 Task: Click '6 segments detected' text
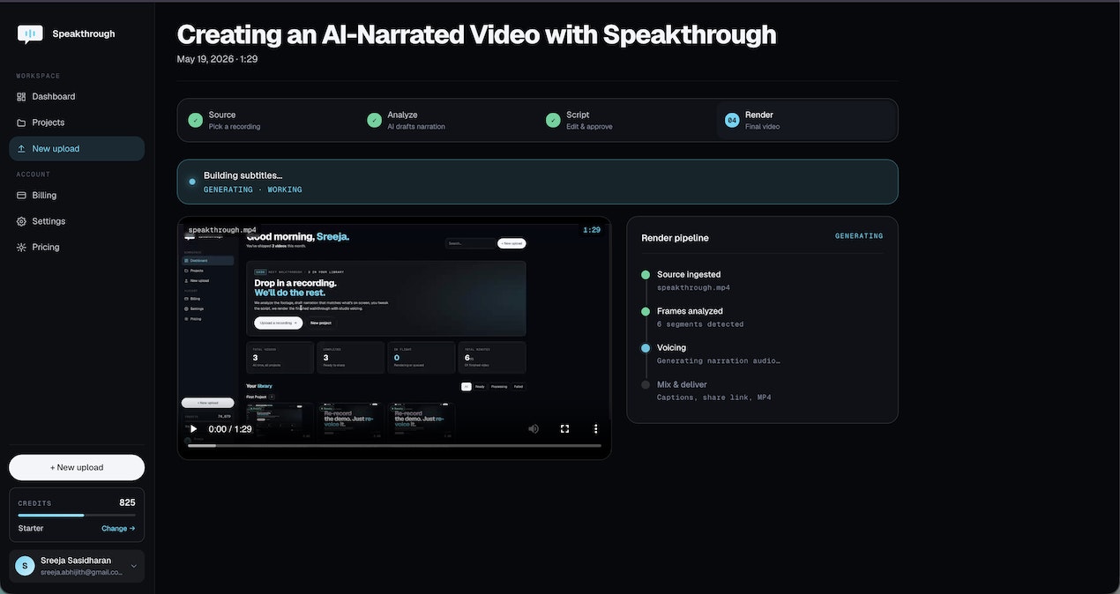700,324
